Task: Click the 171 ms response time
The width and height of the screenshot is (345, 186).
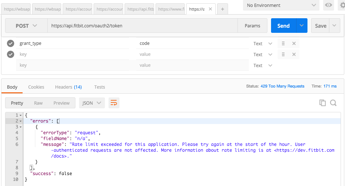Action: tap(330, 86)
